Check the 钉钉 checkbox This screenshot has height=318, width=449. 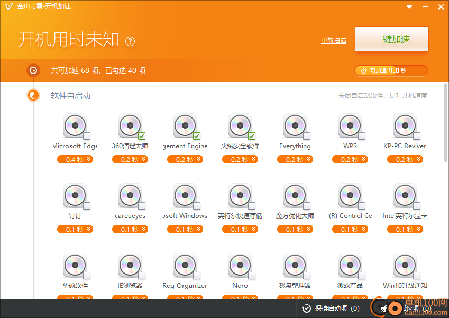point(87,206)
